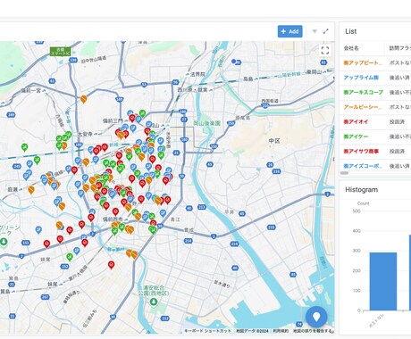Open the アールビーシー list entry
This screenshot has height=339, width=411.
click(x=363, y=107)
